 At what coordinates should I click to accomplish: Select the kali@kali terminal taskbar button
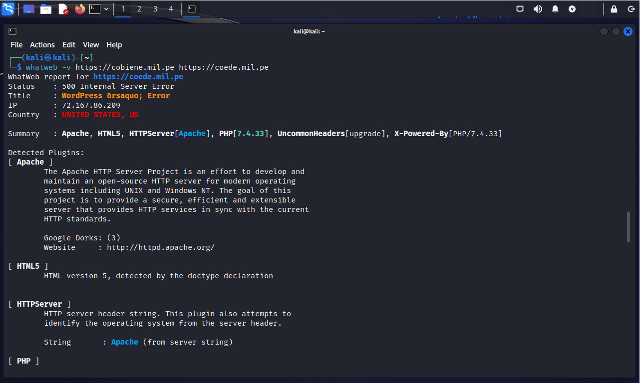click(x=191, y=9)
